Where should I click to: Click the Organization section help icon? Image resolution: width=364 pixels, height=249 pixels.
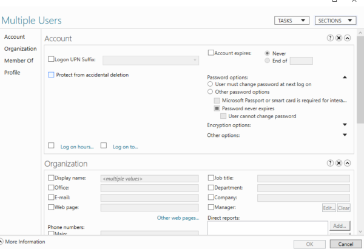pos(331,164)
